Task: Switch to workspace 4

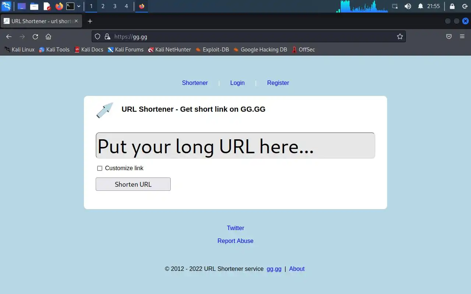Action: click(126, 6)
